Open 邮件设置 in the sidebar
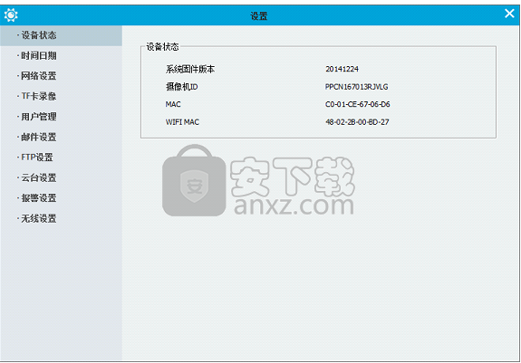521x363 pixels. point(61,137)
